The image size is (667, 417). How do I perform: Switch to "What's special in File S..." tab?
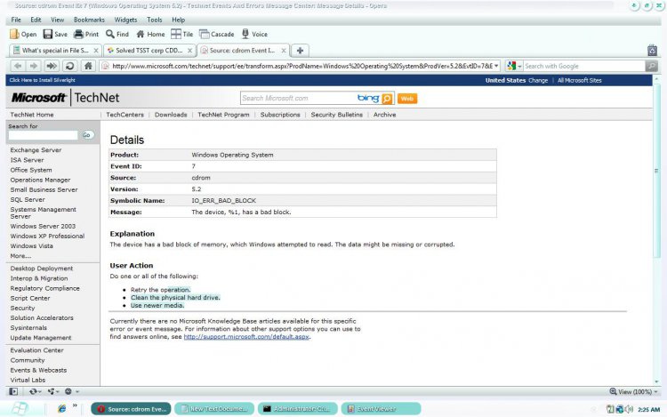click(55, 51)
